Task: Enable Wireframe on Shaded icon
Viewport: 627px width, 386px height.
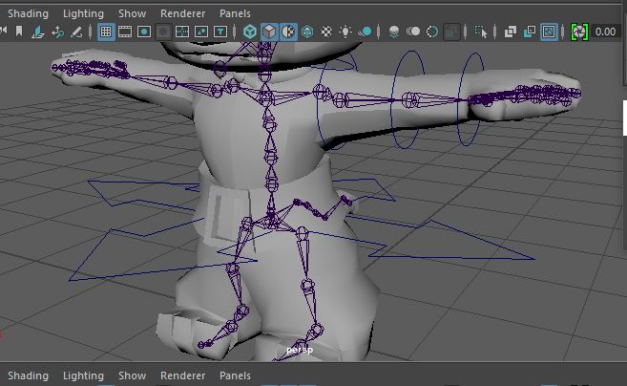Action: (x=307, y=32)
